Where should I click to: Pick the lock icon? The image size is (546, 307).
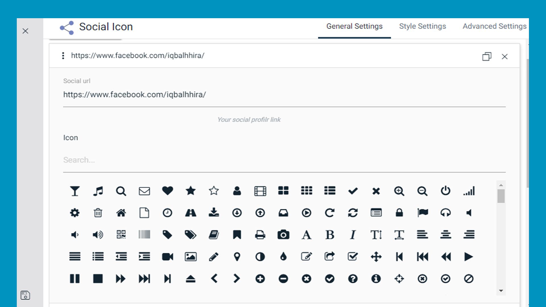(399, 213)
